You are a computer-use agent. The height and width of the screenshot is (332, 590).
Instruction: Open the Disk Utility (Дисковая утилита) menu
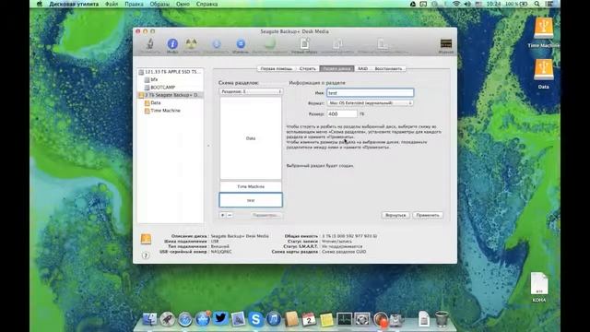tap(74, 4)
